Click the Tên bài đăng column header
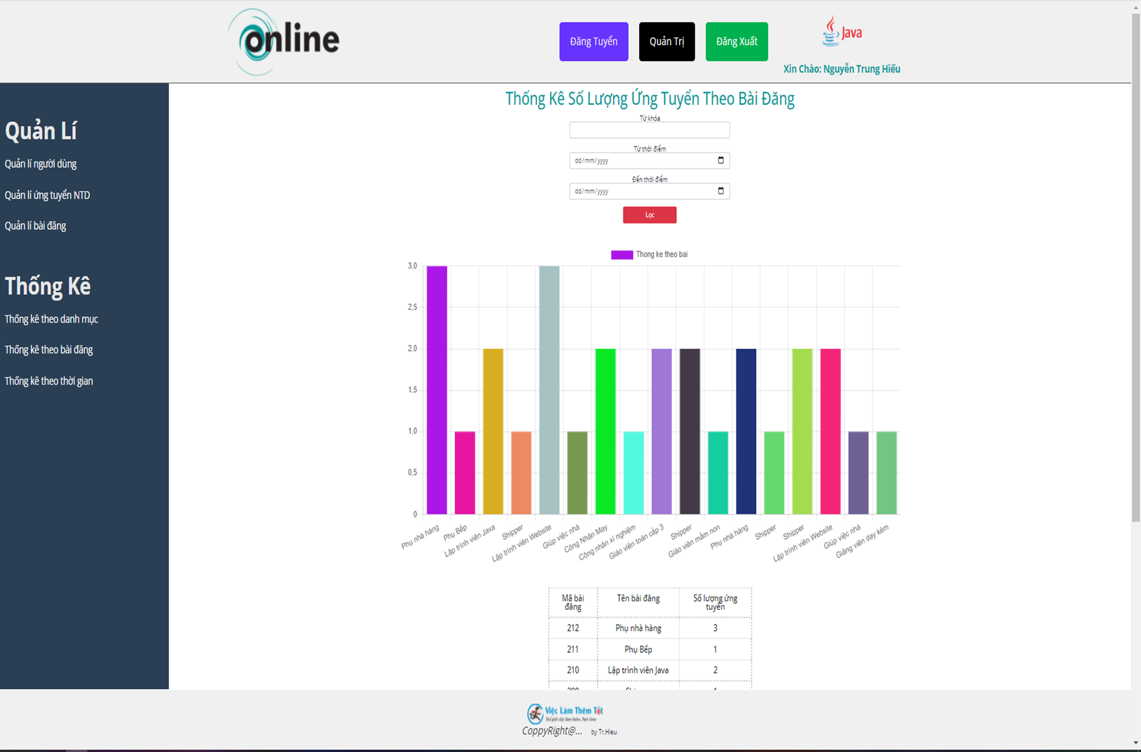Viewport: 1141px width, 752px height. point(638,602)
